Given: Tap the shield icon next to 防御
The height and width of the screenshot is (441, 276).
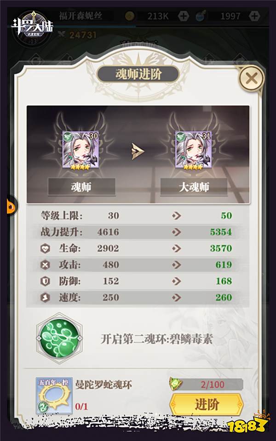Looking at the screenshot, I should tap(45, 281).
